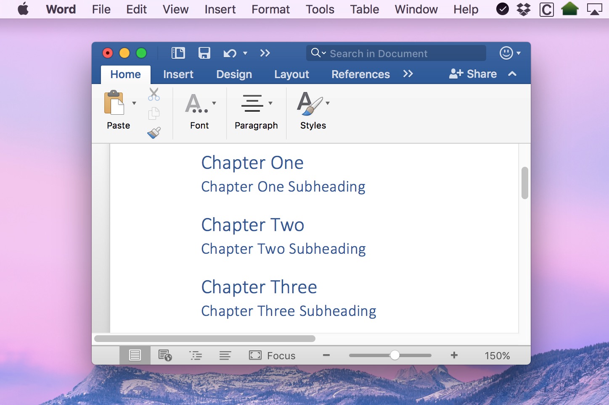Show more ribbon tabs after References

pyautogui.click(x=408, y=74)
